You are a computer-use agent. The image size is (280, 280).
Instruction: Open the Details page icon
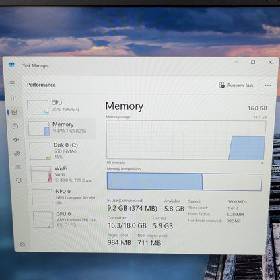[x=17, y=167]
